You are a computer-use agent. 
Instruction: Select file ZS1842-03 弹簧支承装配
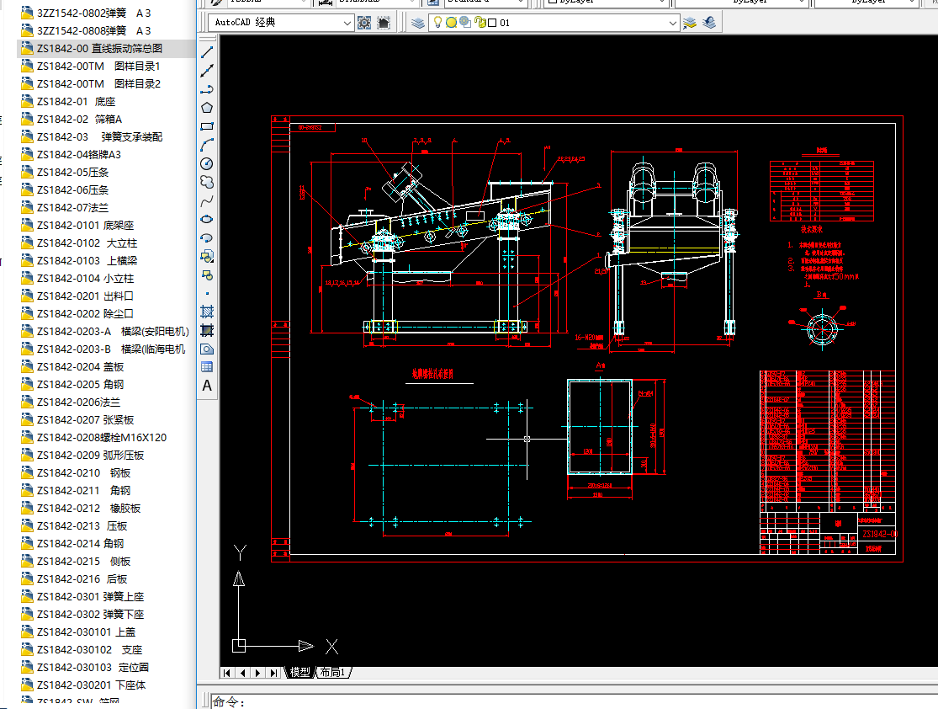pyautogui.click(x=92, y=136)
